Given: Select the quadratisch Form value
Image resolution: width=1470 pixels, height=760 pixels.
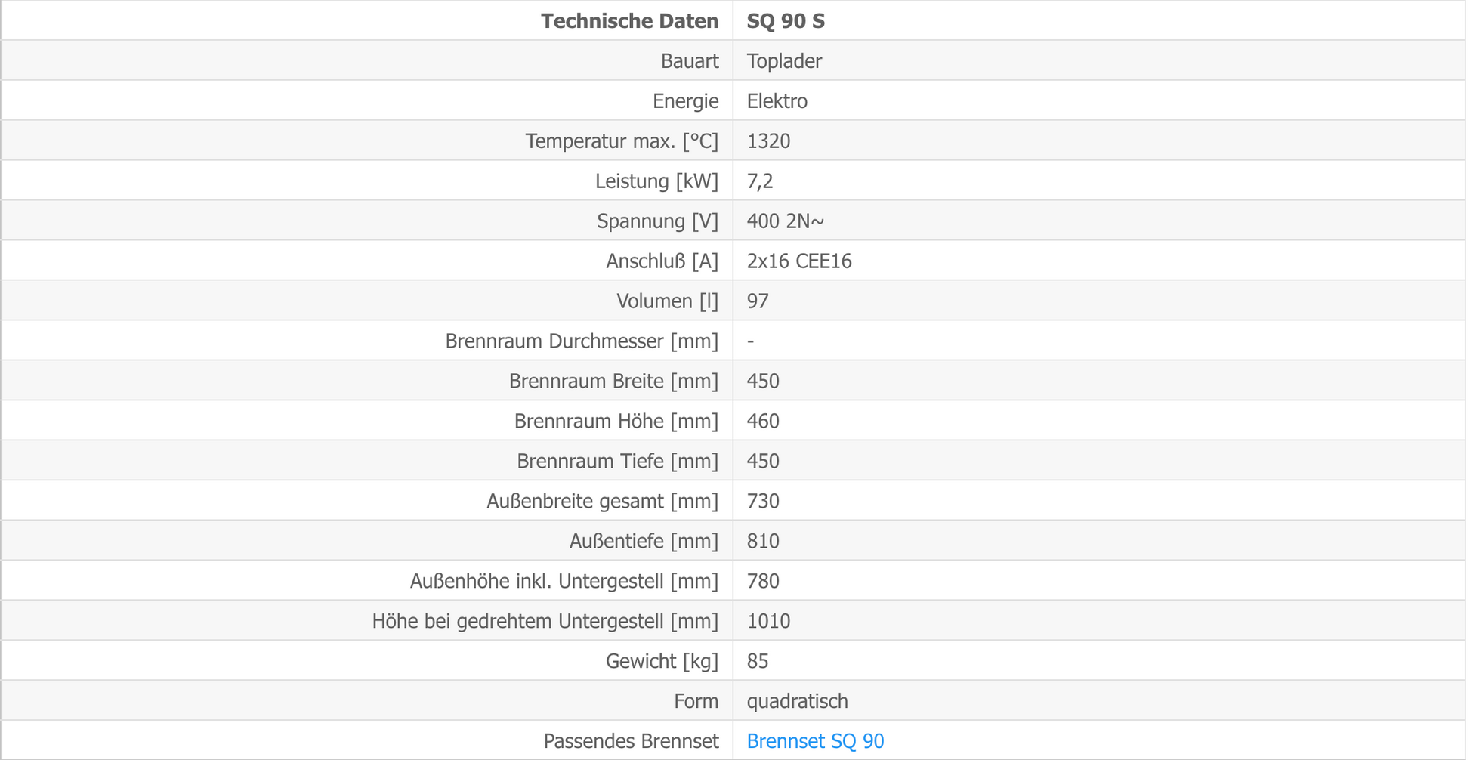Looking at the screenshot, I should coord(797,702).
